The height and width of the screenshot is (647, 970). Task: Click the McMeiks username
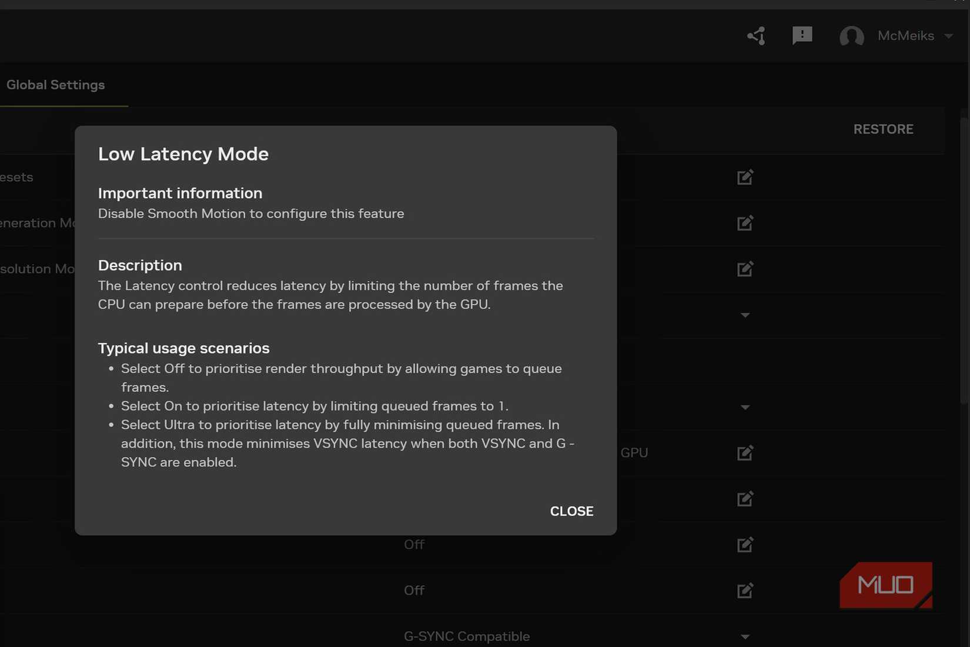coord(905,36)
